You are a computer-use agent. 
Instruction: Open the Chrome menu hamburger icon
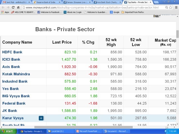tap(176, 8)
